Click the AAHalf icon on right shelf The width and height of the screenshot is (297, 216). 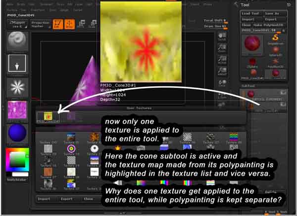pos(222,71)
